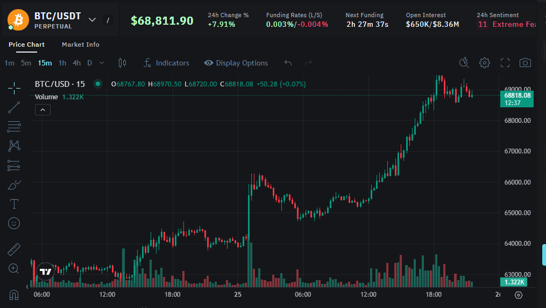
Task: Click the 69000.00 price axis label
Action: [x=517, y=89]
